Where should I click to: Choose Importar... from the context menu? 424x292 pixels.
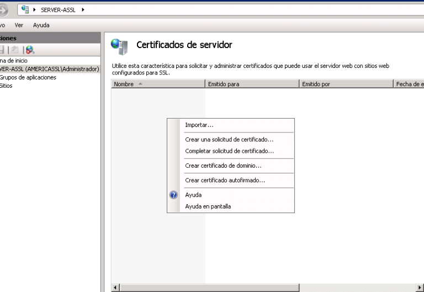pos(199,125)
